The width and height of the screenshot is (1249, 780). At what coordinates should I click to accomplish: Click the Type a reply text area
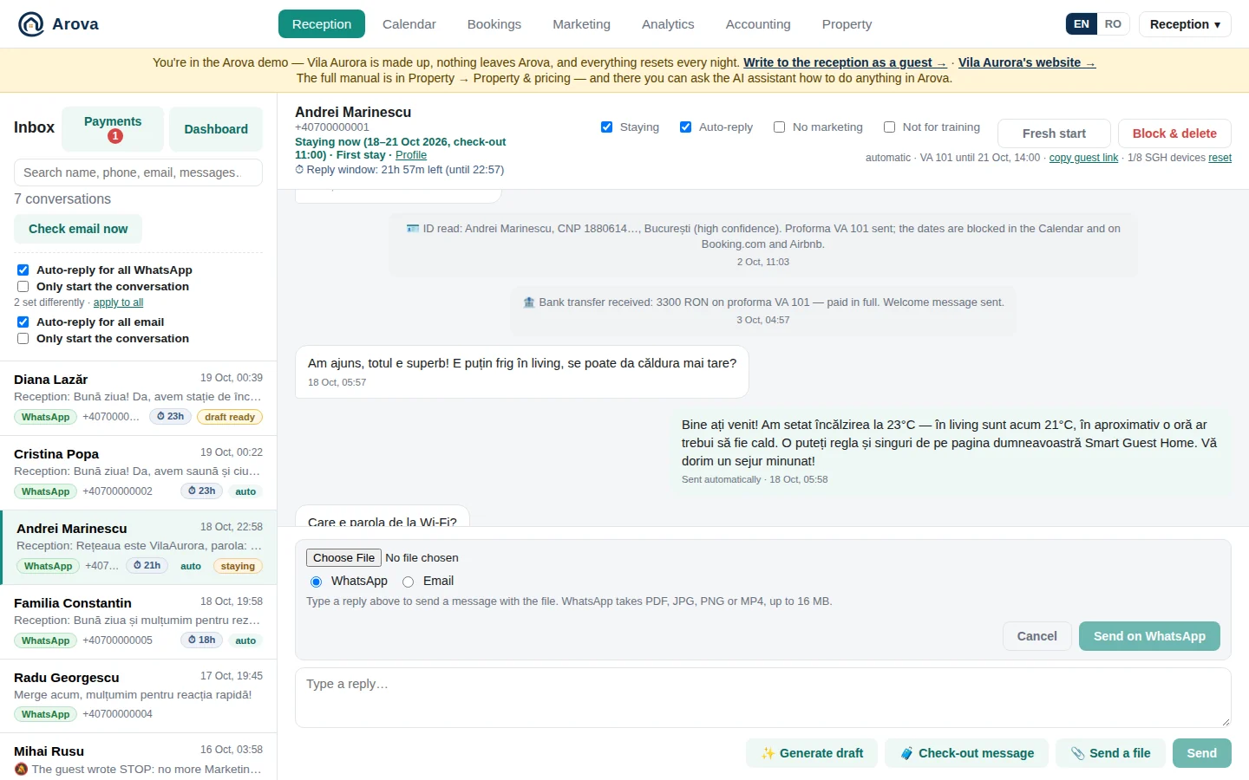[x=763, y=698]
